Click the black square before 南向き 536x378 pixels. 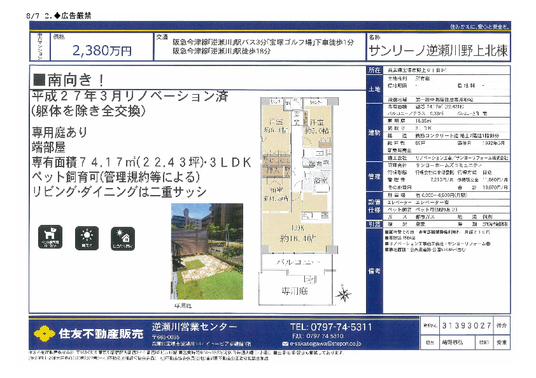coord(38,79)
